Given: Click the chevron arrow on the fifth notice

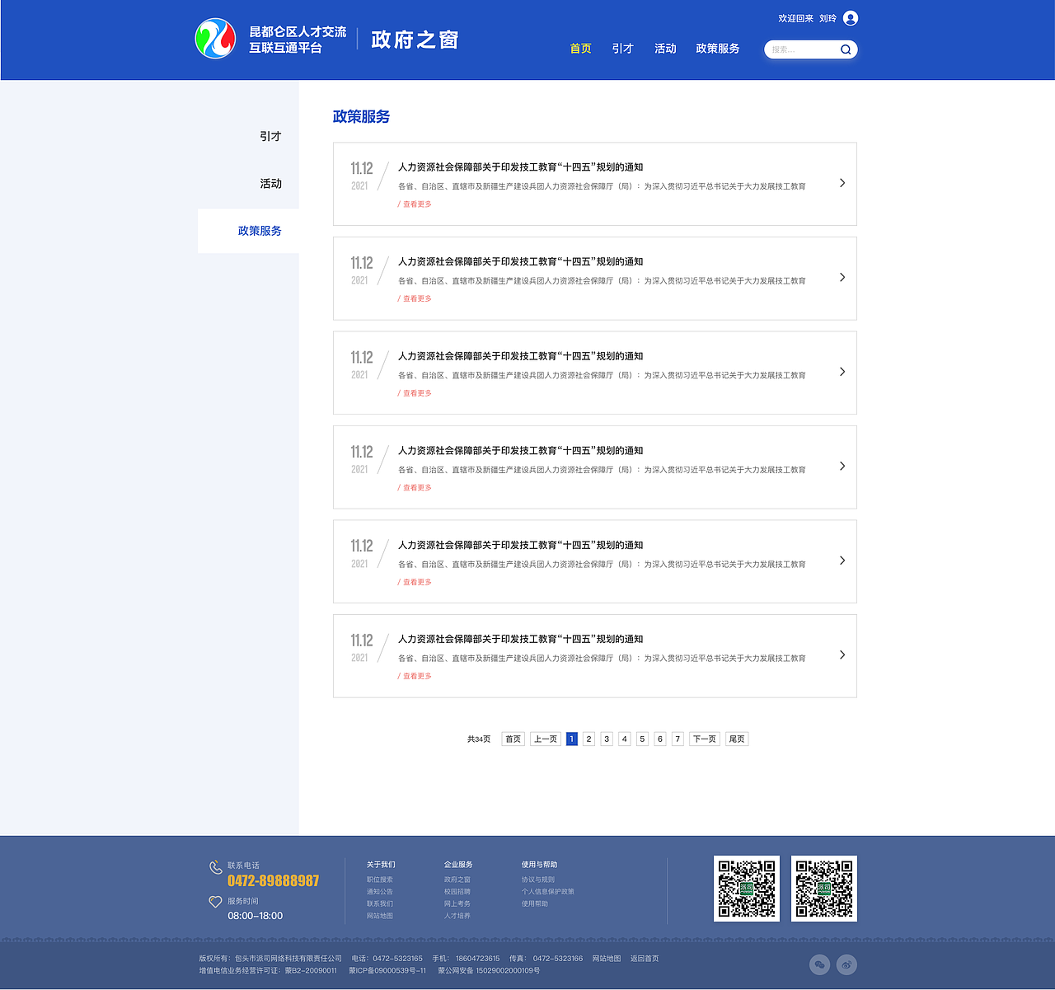Looking at the screenshot, I should click(842, 561).
